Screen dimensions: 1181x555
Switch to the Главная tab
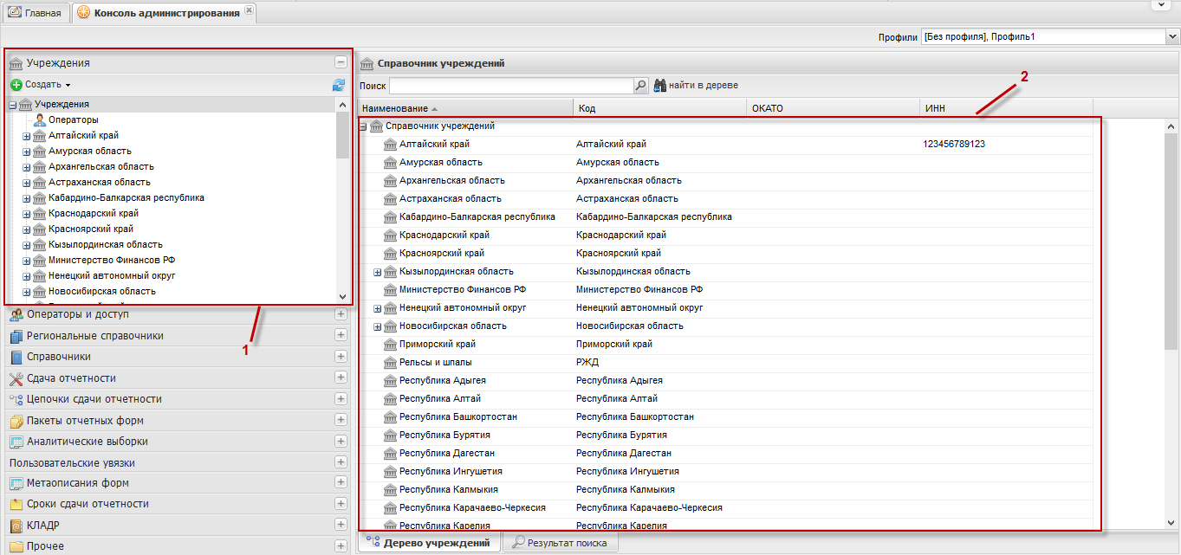36,13
